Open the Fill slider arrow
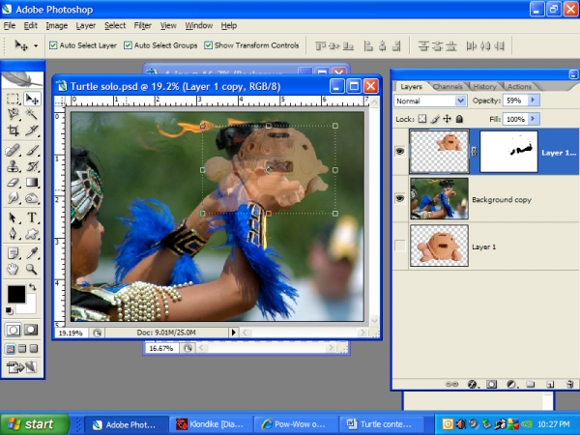Viewport: 580px width, 435px height. coord(534,119)
